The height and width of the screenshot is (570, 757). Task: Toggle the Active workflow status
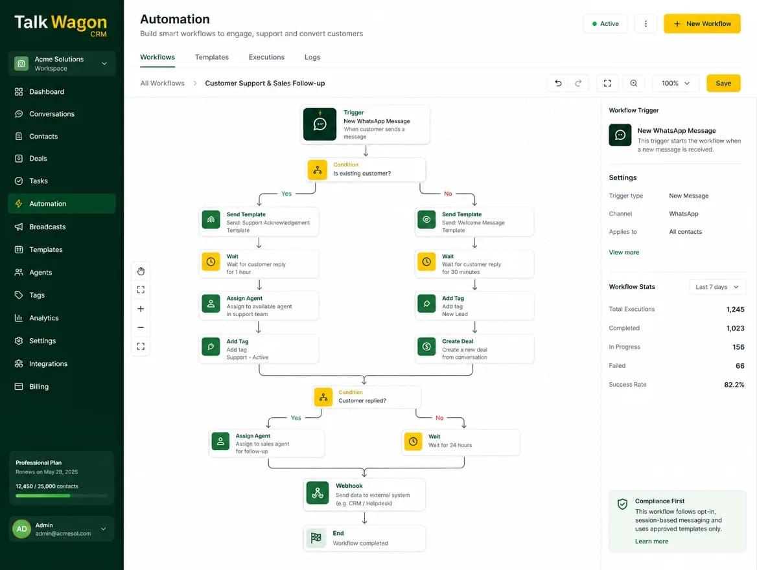tap(605, 24)
